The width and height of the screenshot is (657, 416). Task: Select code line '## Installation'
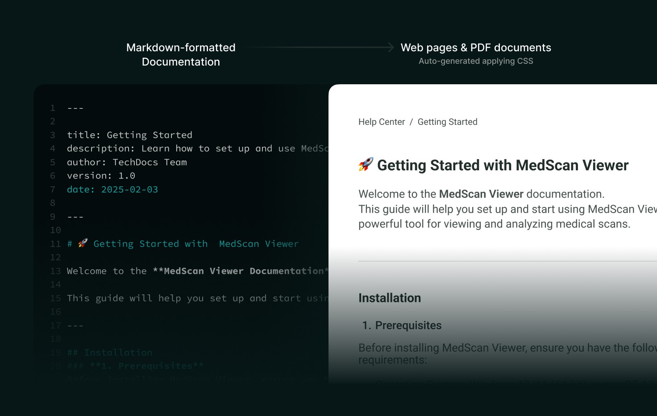(110, 353)
